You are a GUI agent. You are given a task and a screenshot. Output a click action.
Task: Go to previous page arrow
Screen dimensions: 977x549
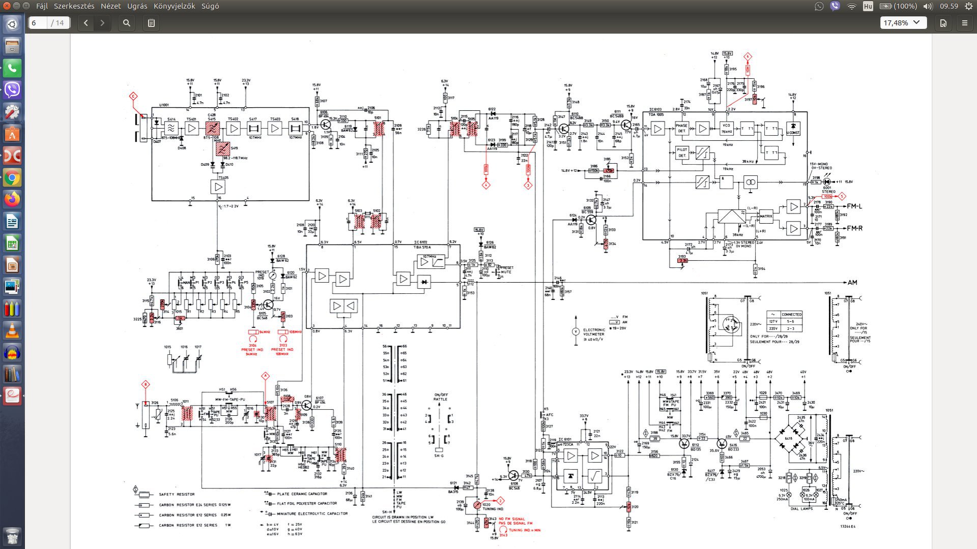pos(86,23)
